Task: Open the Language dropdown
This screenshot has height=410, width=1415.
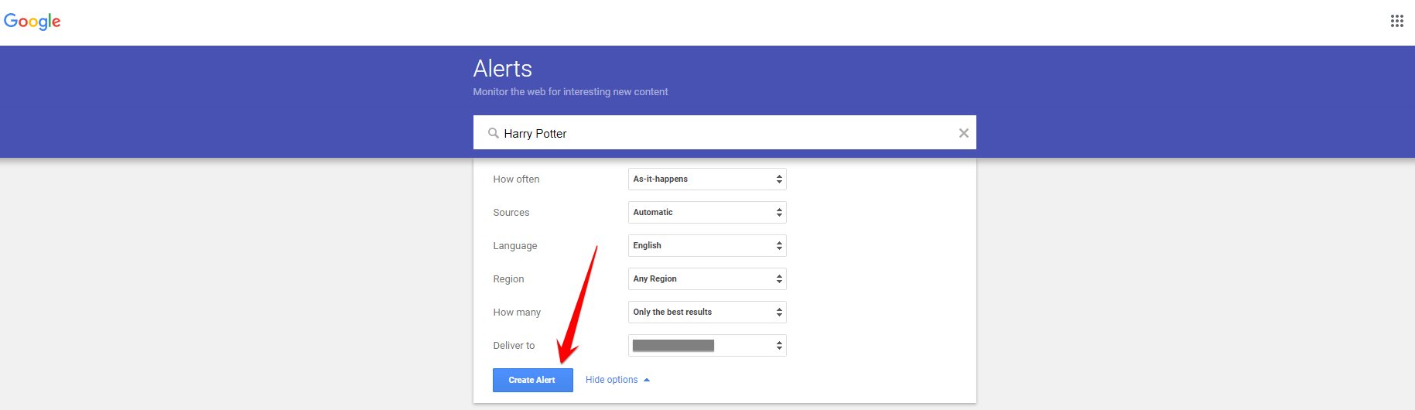Action: [707, 245]
